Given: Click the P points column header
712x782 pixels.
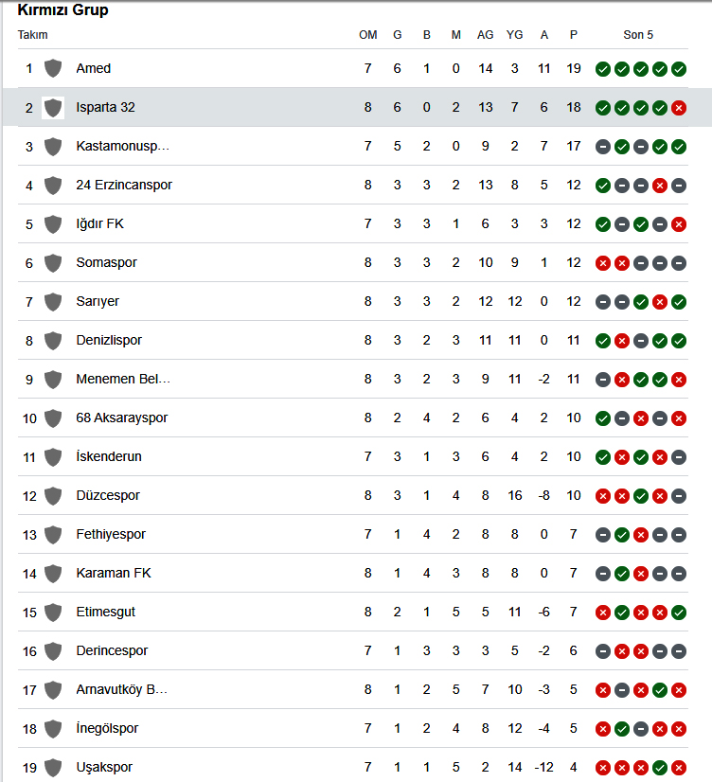Looking at the screenshot, I should click(x=574, y=35).
